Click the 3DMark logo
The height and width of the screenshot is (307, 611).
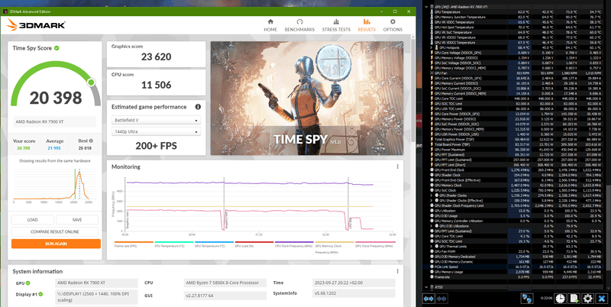click(x=35, y=25)
